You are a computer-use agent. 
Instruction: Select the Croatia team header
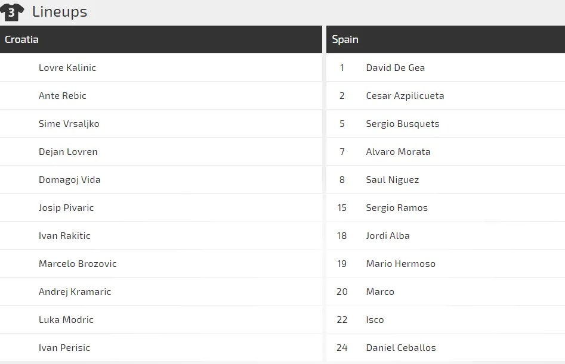21,39
